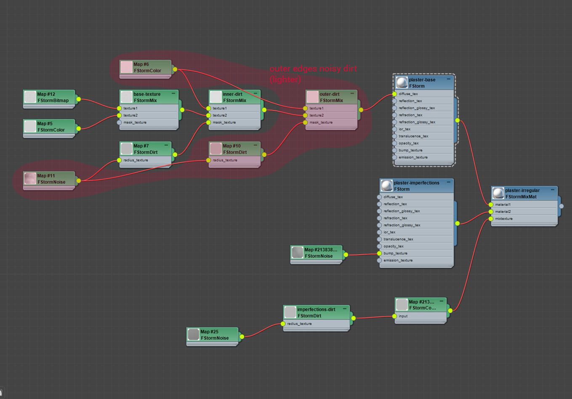Click the plaster-base node output socket
572x399 pixels.
(x=457, y=121)
